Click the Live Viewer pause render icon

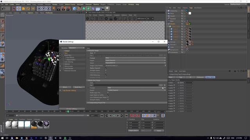(97, 19)
